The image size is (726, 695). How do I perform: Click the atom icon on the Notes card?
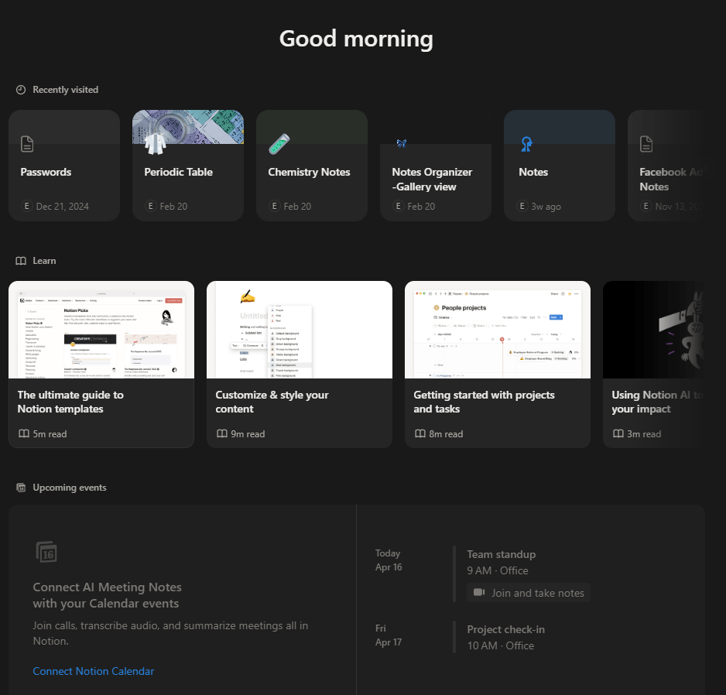pyautogui.click(x=526, y=144)
